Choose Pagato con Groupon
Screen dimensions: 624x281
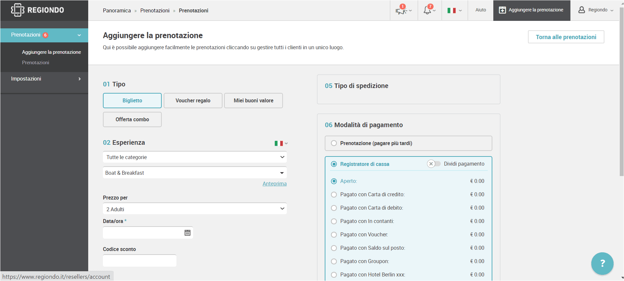334,261
